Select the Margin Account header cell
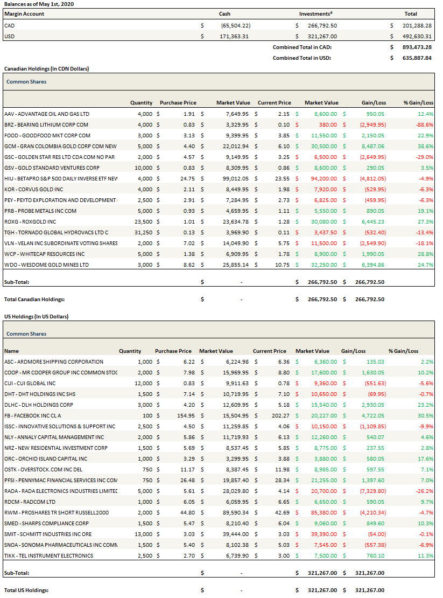The height and width of the screenshot is (598, 443). [24, 13]
